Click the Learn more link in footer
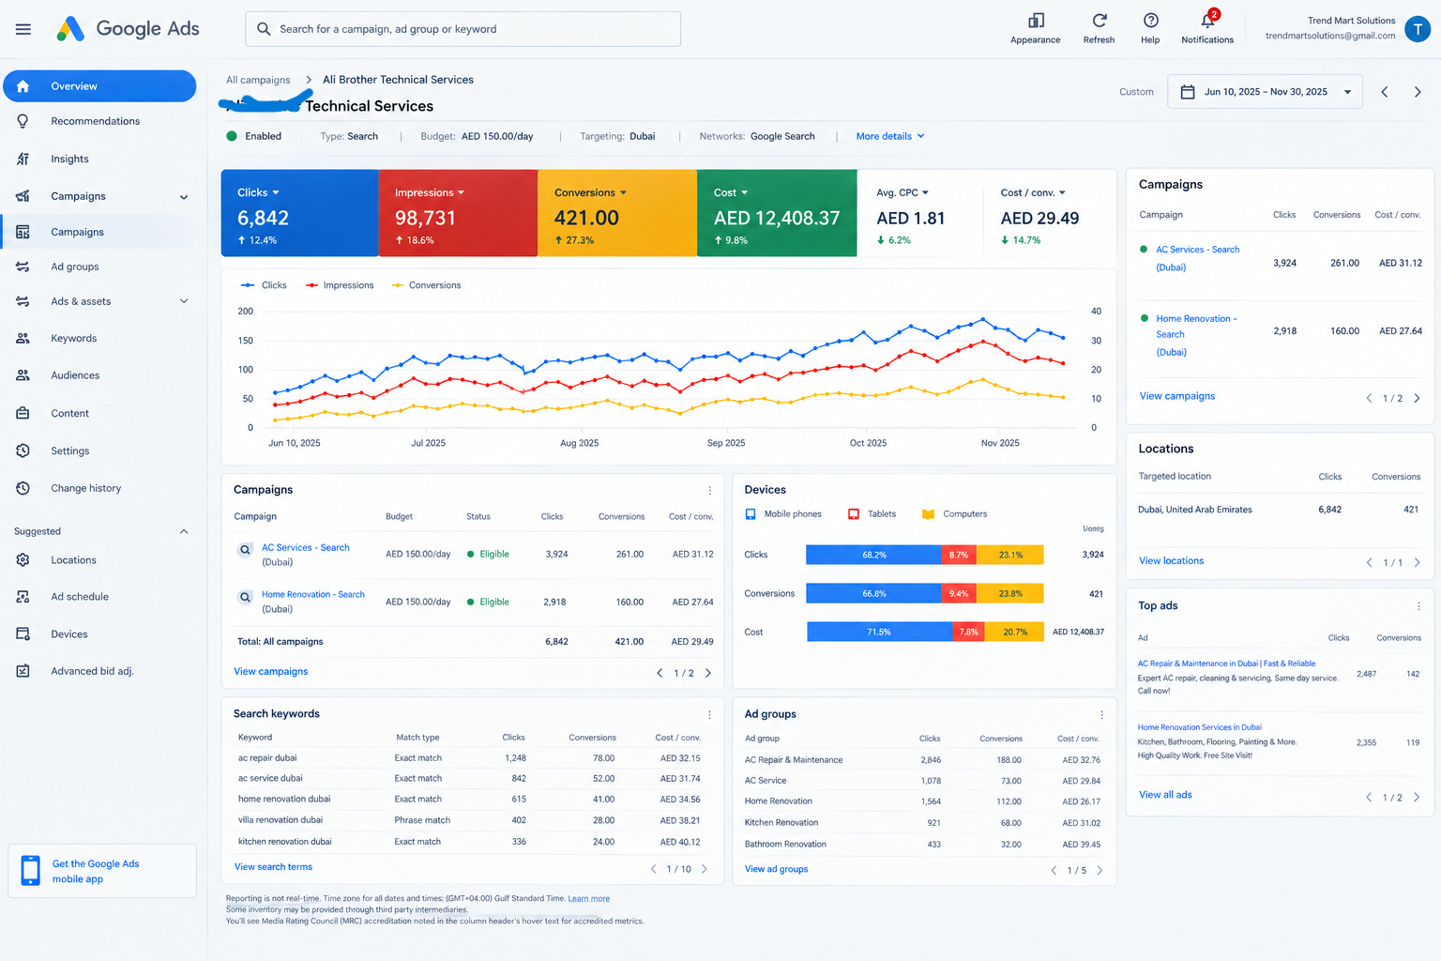 point(588,899)
